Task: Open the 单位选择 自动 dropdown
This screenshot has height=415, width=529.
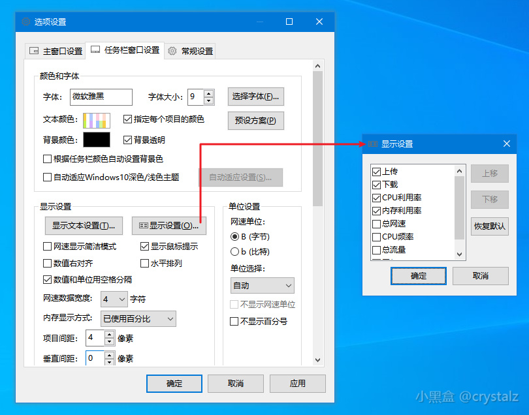Action: click(x=262, y=286)
